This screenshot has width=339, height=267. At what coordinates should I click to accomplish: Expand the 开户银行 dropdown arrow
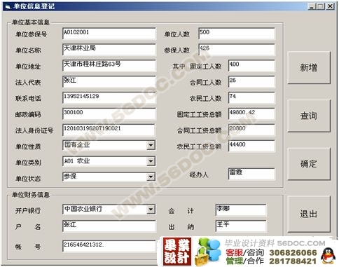click(x=151, y=210)
